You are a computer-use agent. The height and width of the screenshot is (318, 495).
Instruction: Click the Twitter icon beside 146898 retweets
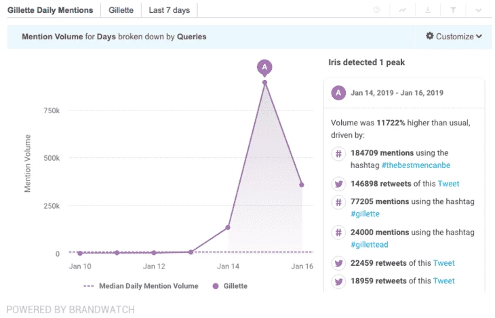(x=338, y=184)
